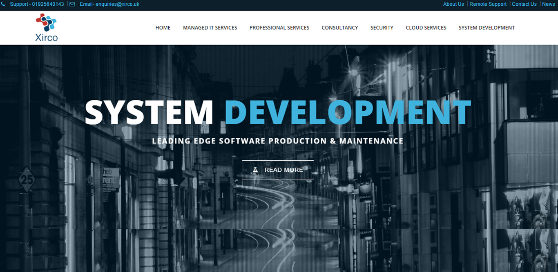Open the About Us page
This screenshot has width=558, height=272.
point(453,4)
